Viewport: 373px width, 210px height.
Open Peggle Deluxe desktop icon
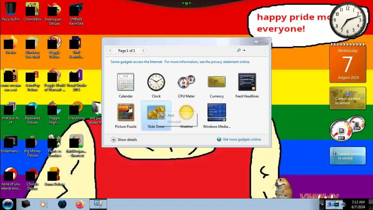tap(54, 47)
